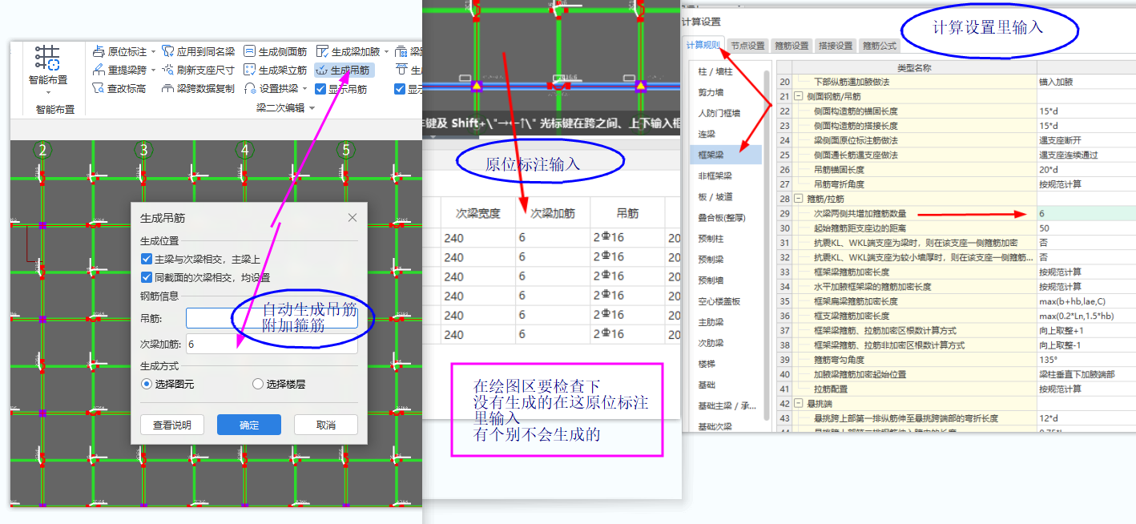Click value 135° for 箍筋弯勾角度
The image size is (1136, 524).
(x=1086, y=360)
